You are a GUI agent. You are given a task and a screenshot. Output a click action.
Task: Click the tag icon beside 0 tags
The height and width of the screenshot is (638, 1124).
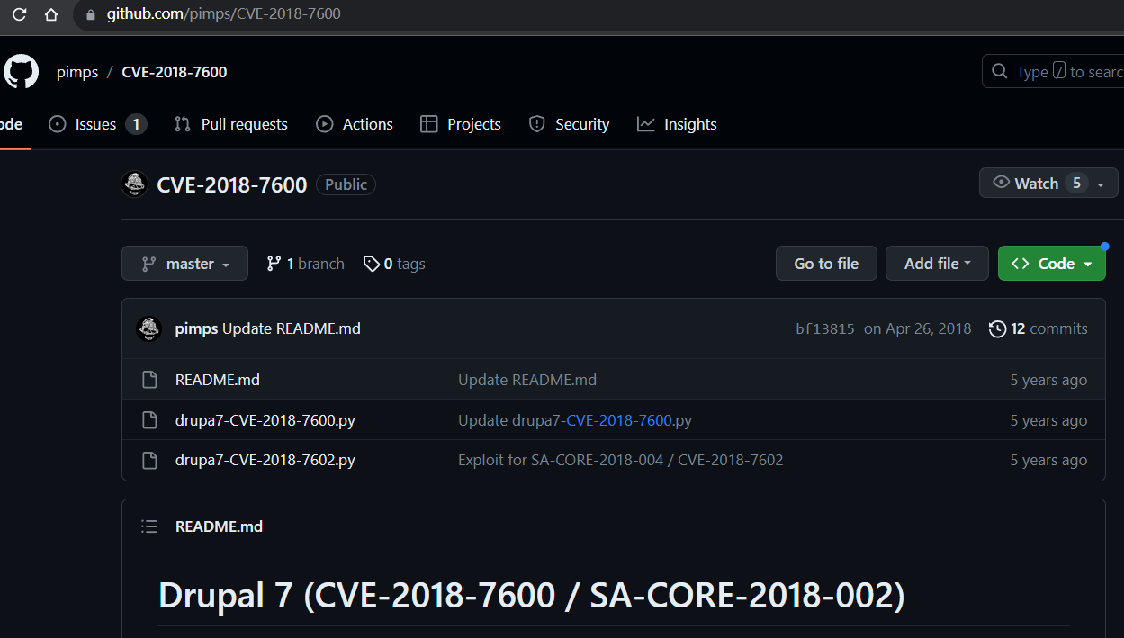pos(371,264)
